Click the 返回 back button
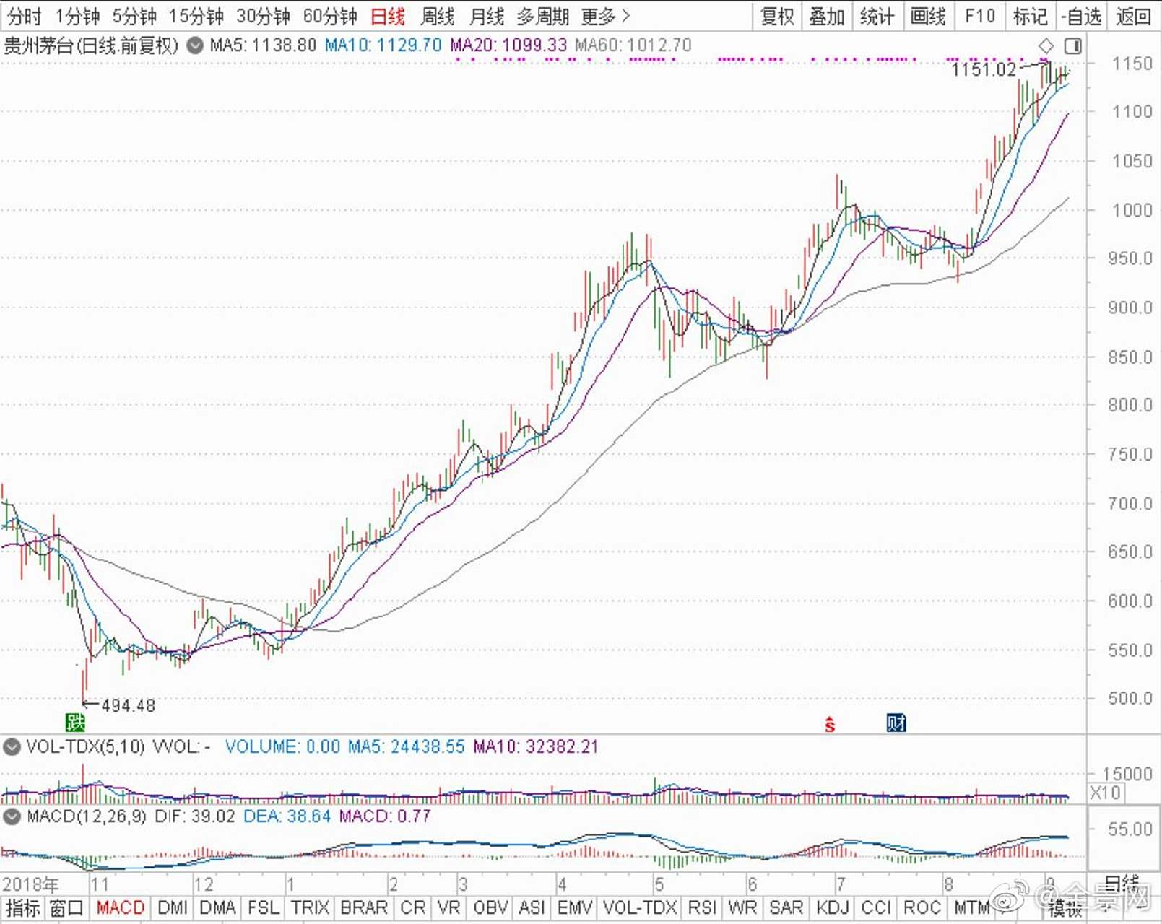Viewport: 1162px width, 924px height. point(1133,16)
